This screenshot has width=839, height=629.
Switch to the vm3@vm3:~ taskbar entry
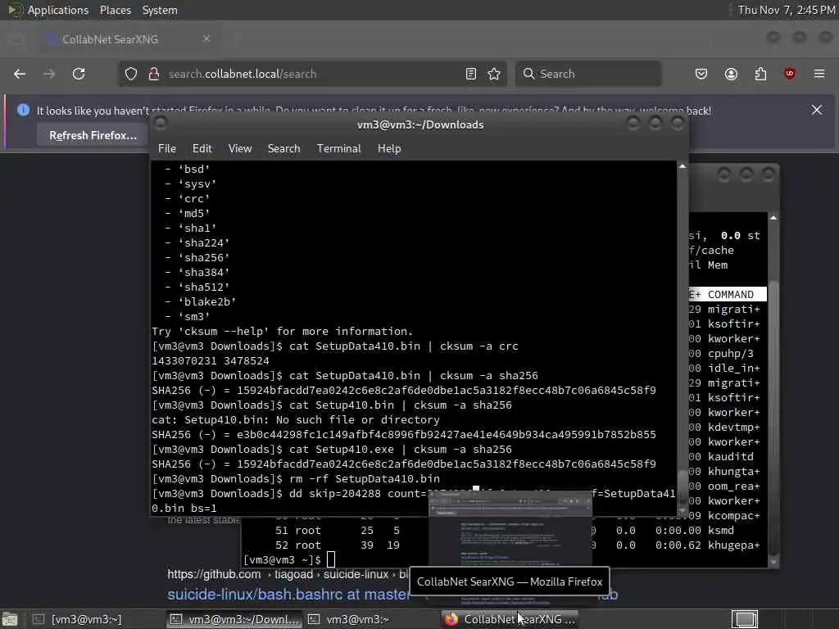pyautogui.click(x=372, y=619)
